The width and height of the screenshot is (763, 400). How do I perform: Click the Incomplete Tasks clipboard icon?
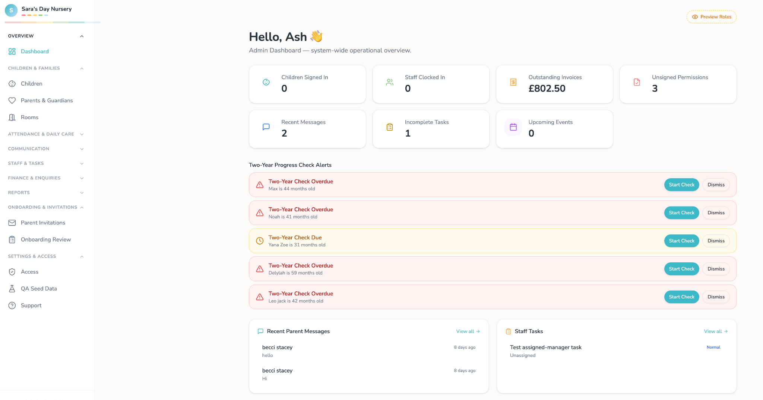coord(390,127)
